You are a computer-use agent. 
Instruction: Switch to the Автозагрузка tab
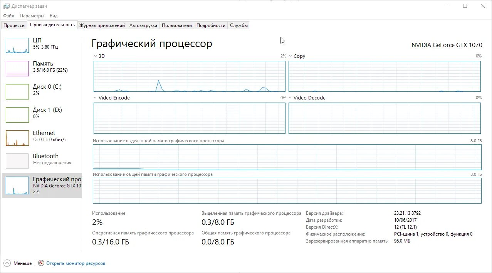point(144,25)
